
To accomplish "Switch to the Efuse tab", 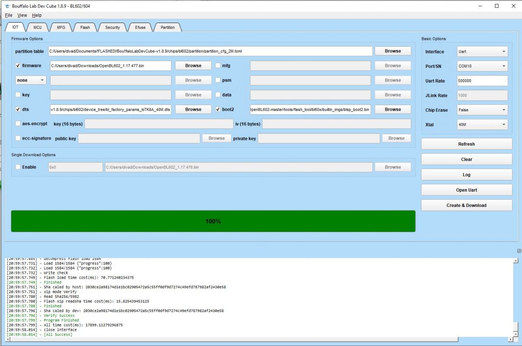I will [x=141, y=27].
